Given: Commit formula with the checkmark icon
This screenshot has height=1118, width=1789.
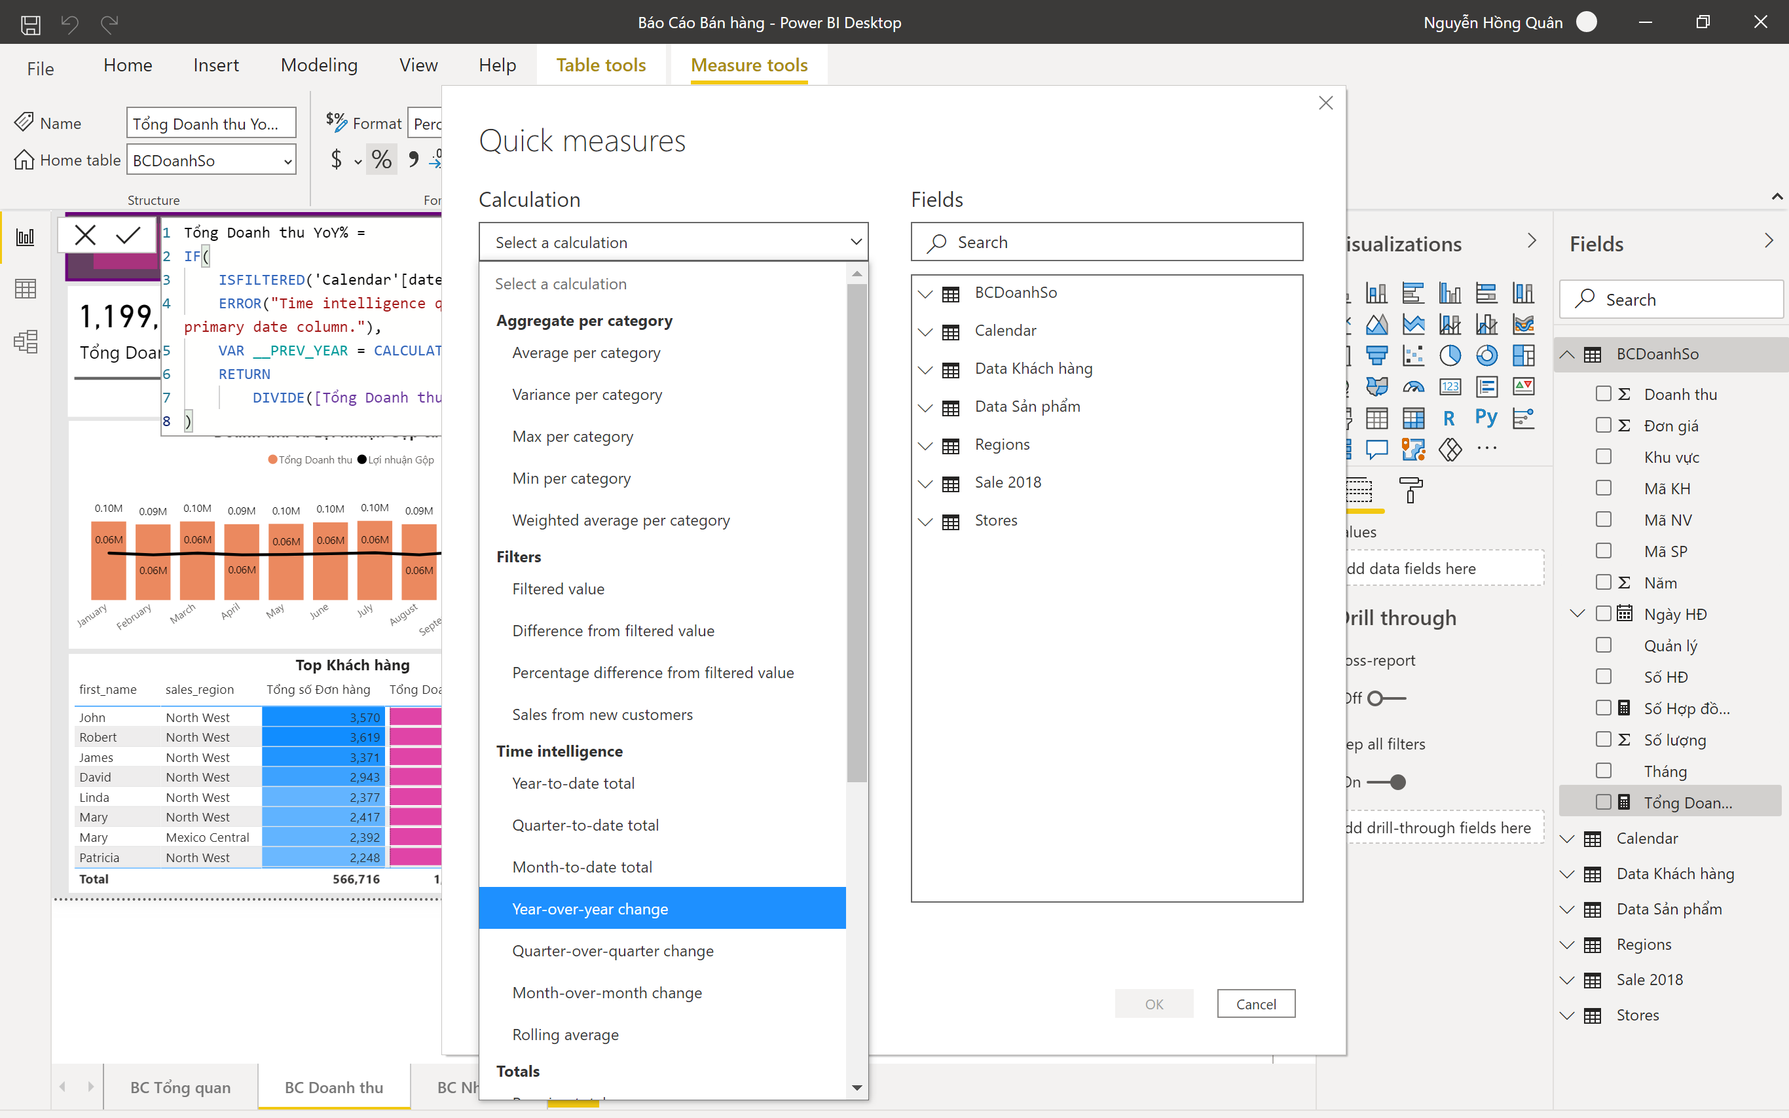Looking at the screenshot, I should 128,236.
